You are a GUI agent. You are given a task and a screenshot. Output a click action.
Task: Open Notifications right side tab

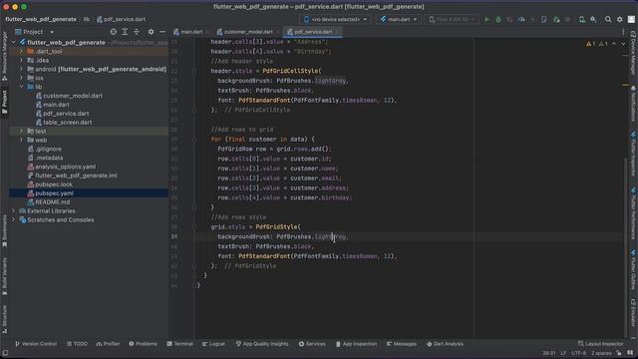pyautogui.click(x=633, y=103)
